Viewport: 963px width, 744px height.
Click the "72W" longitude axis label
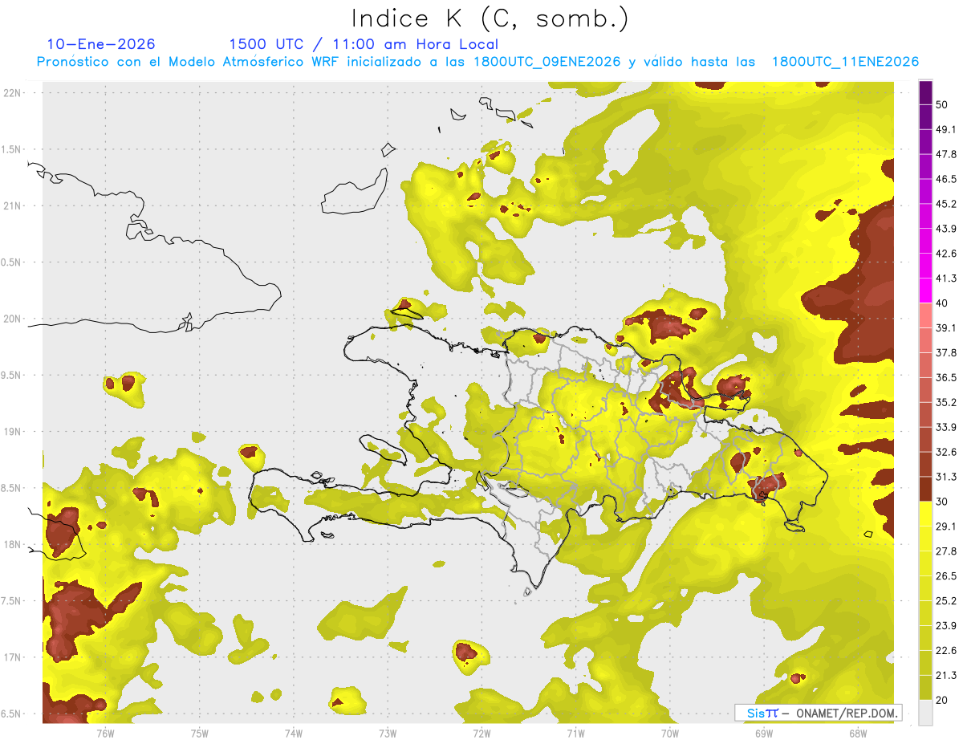pyautogui.click(x=481, y=732)
